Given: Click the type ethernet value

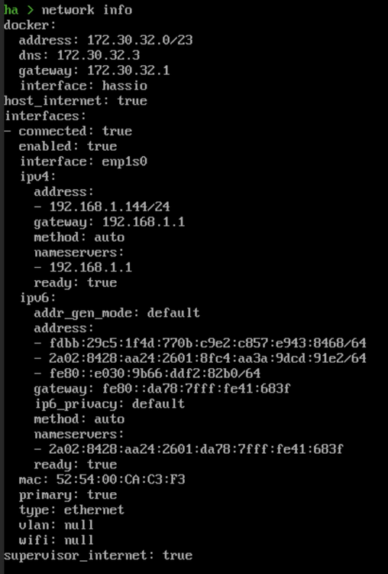Looking at the screenshot, I should [95, 510].
